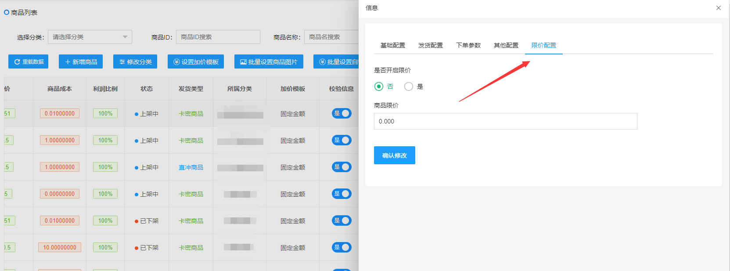Image resolution: width=730 pixels, height=271 pixels.
Task: Click the 商品成本 column header
Action: point(60,89)
